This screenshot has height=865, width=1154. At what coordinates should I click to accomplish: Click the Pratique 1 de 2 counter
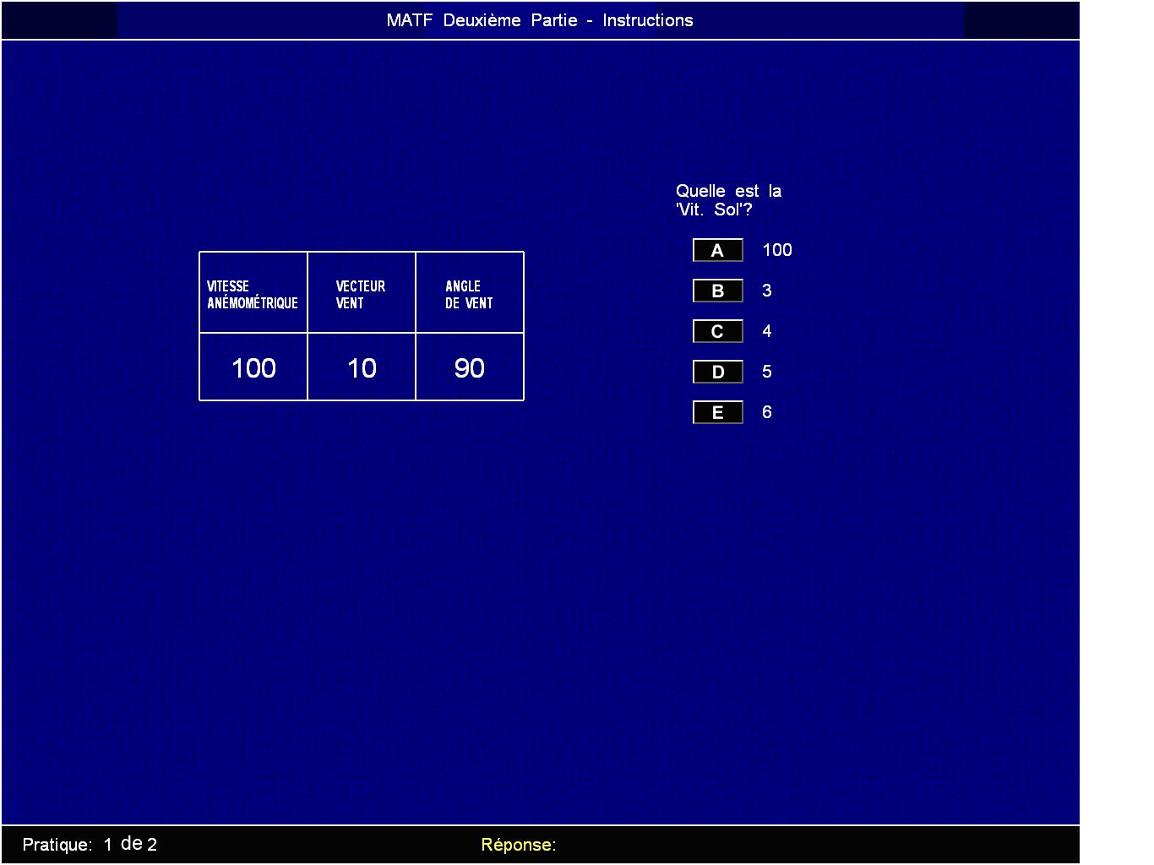pos(90,844)
